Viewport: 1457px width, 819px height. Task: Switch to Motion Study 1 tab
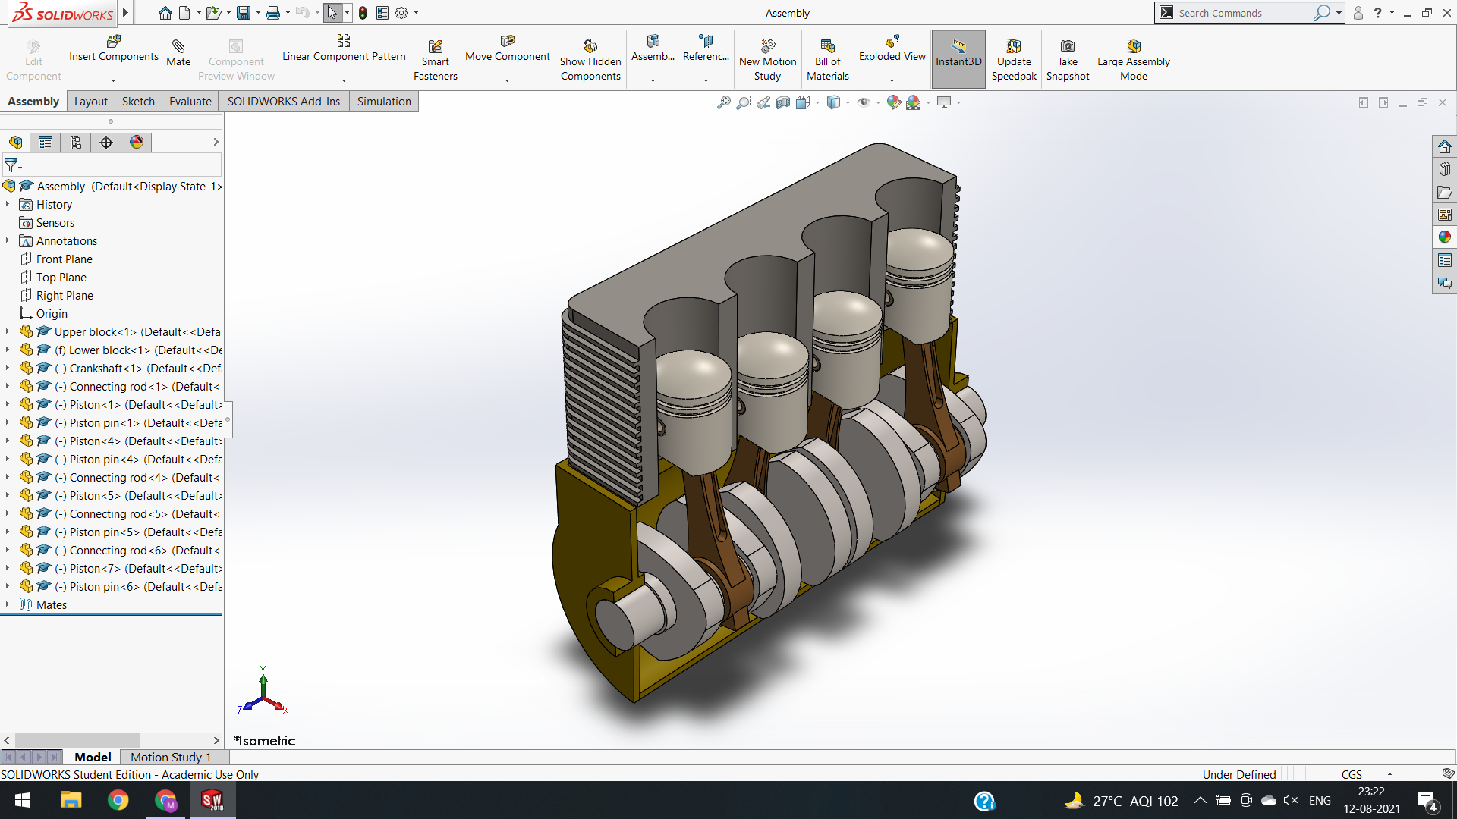point(171,757)
